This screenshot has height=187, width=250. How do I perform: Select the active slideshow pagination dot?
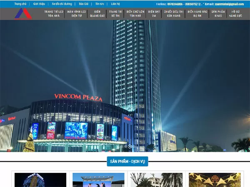130,146
